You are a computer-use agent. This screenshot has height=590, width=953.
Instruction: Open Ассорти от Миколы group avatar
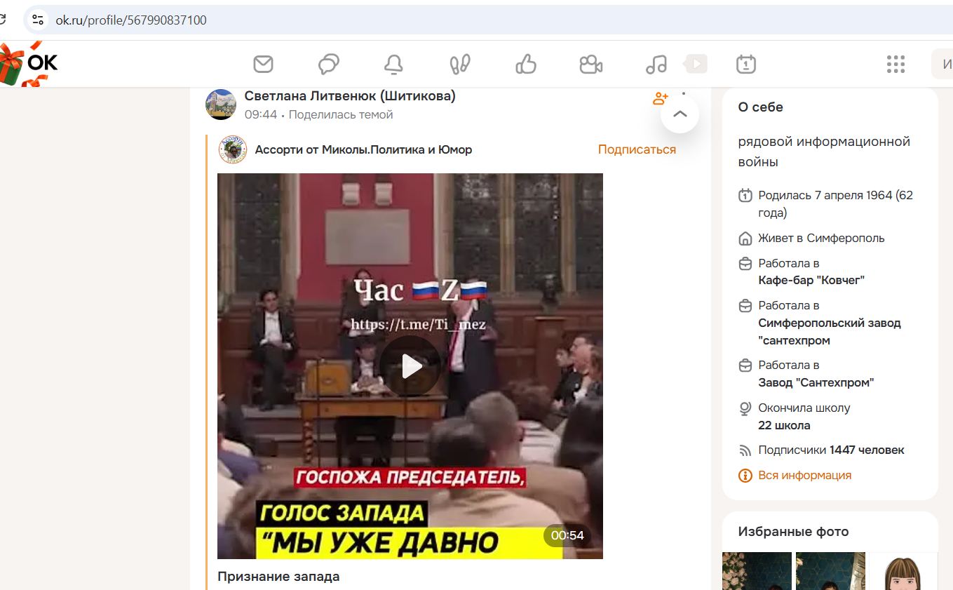click(x=233, y=149)
